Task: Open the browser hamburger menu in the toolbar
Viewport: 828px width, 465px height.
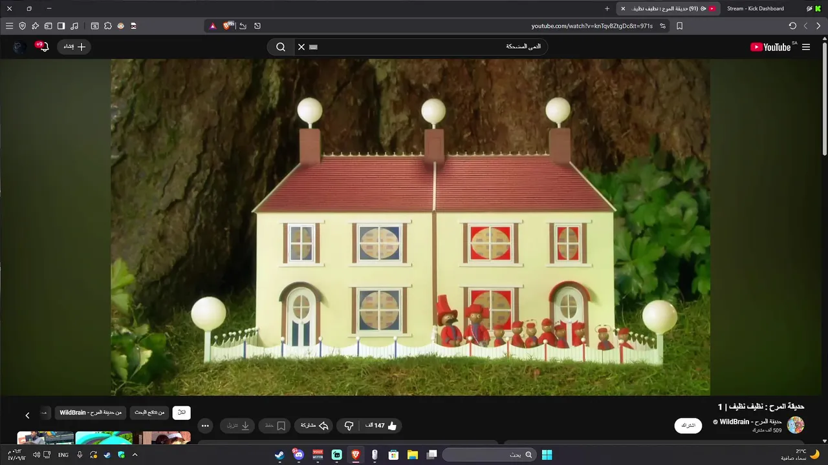Action: (x=9, y=26)
